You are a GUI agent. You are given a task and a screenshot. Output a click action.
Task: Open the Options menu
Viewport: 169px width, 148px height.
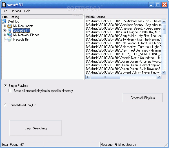pos(16,11)
